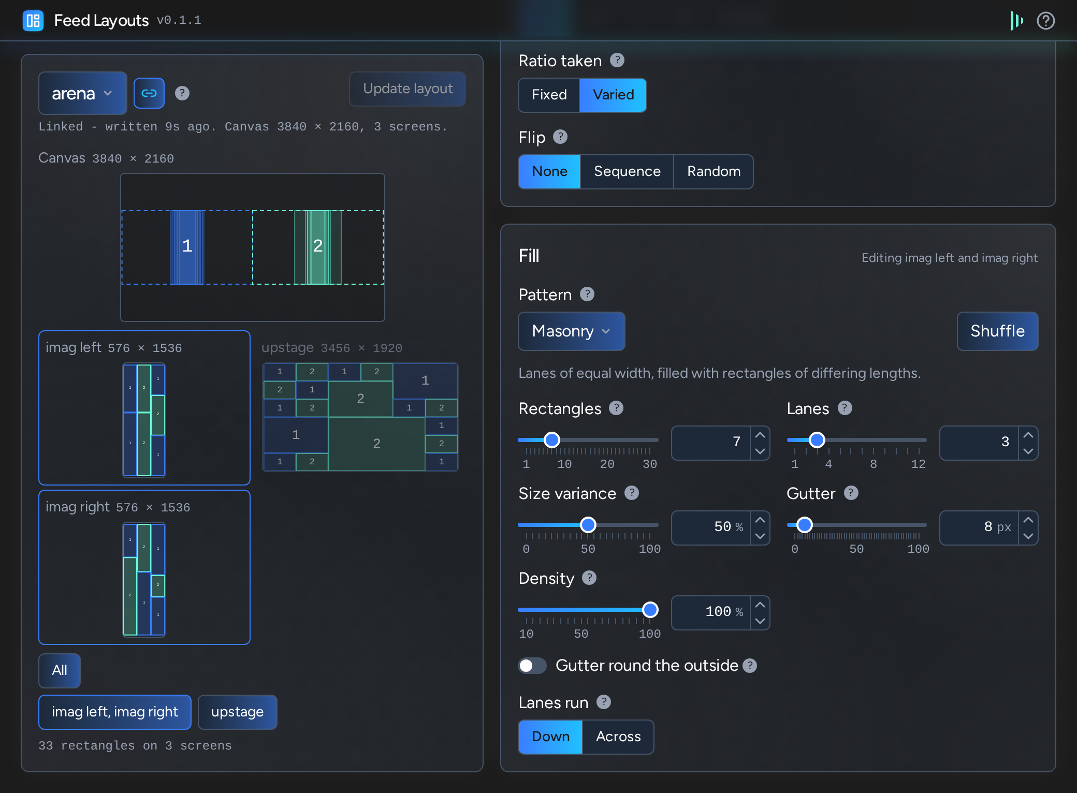Show help for Gutter
Screen dimensions: 1077x793
(851, 493)
